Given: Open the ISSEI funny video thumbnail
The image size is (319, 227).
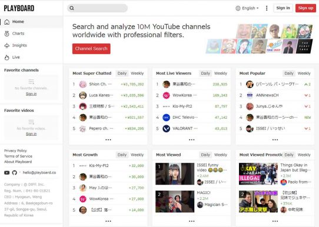Looking at the screenshot, I should [x=175, y=173].
